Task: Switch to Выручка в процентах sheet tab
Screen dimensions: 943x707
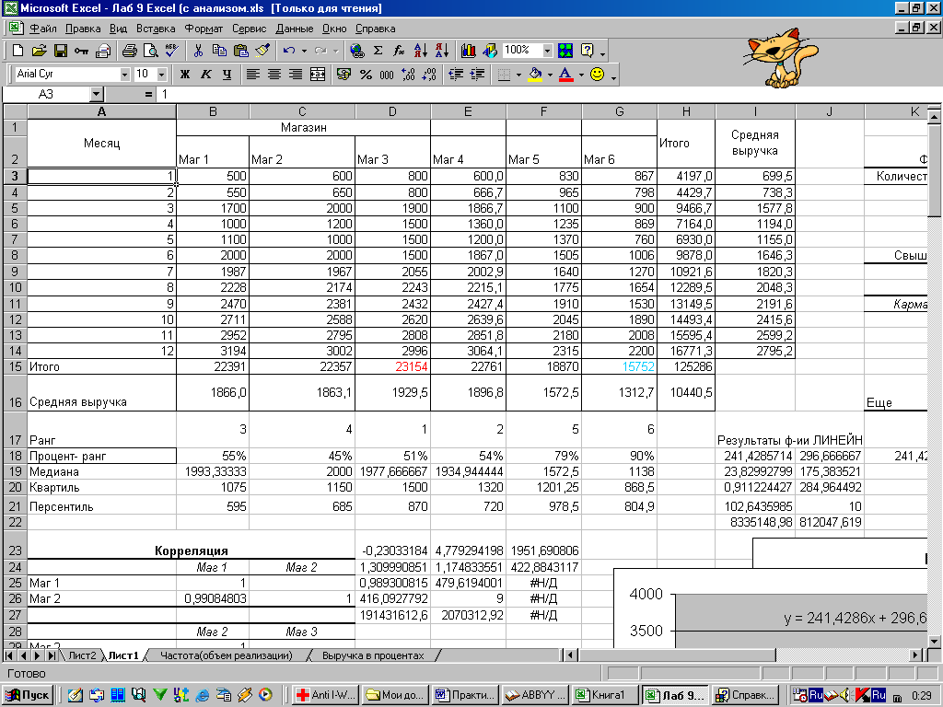Action: [x=373, y=655]
